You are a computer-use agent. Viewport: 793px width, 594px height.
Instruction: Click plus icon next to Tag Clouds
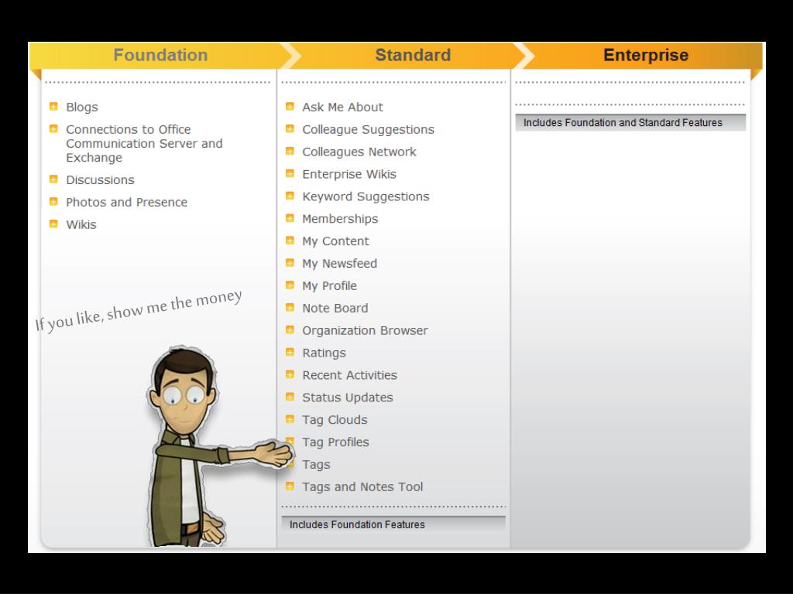tap(290, 418)
